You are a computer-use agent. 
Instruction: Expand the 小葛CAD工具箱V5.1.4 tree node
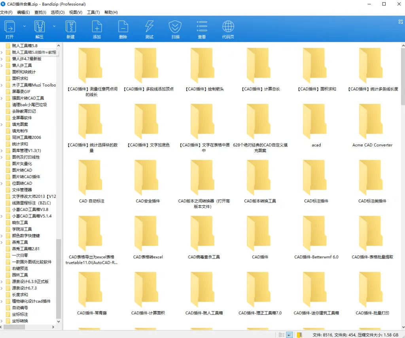click(2, 216)
